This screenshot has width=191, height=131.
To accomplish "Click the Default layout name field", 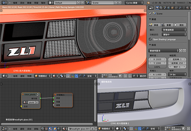I will click(x=65, y=3).
